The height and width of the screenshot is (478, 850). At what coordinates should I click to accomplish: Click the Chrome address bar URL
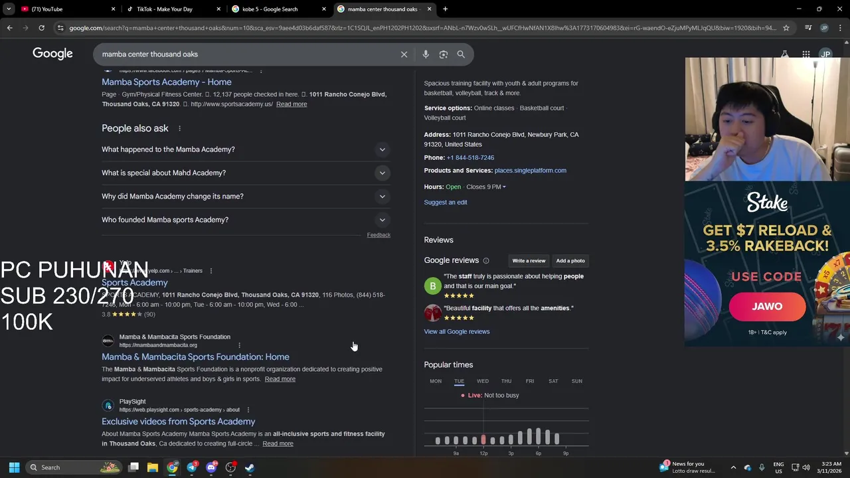tap(422, 28)
